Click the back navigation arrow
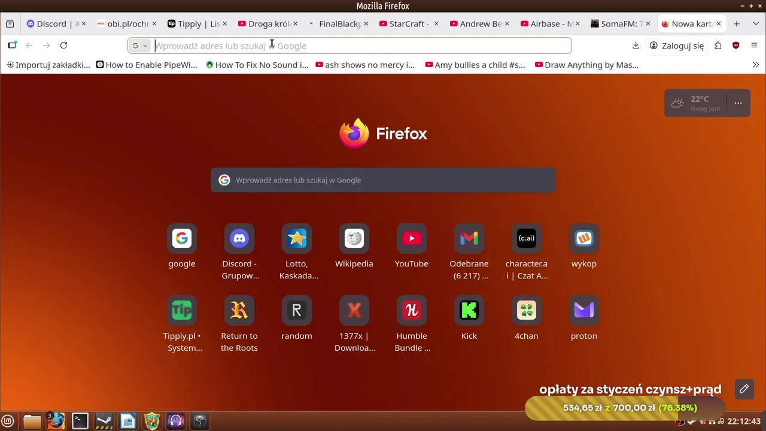766x431 pixels. click(29, 45)
